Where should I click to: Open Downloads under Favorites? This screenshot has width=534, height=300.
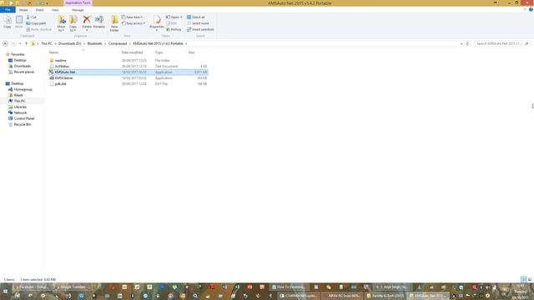tap(23, 66)
